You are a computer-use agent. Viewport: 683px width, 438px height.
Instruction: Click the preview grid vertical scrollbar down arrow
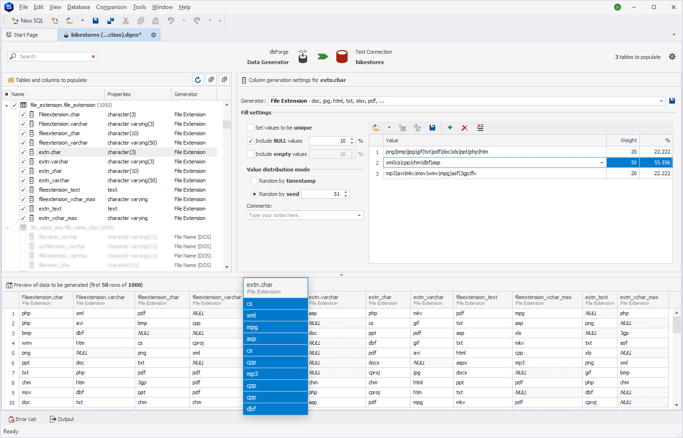click(x=676, y=405)
